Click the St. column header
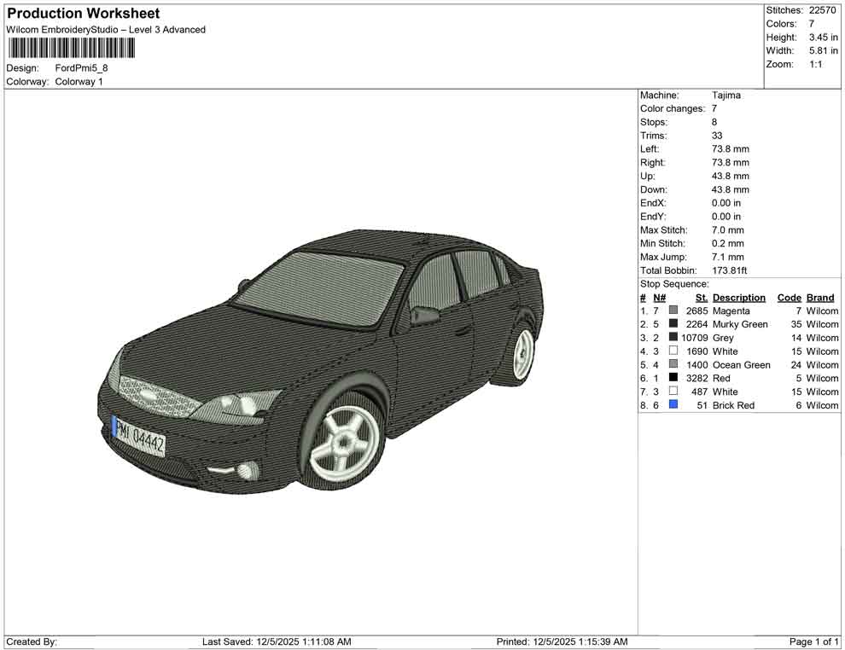 702,298
